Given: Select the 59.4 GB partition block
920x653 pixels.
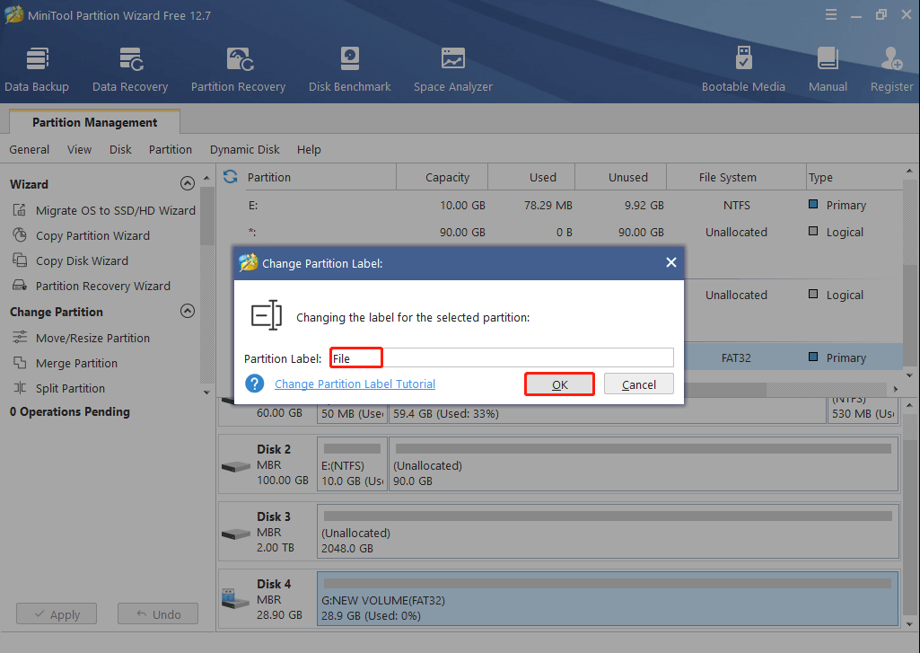Looking at the screenshot, I should (x=608, y=411).
